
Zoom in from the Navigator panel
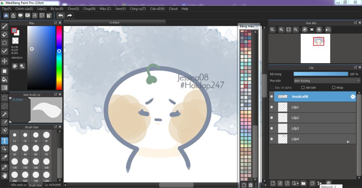coord(281,30)
